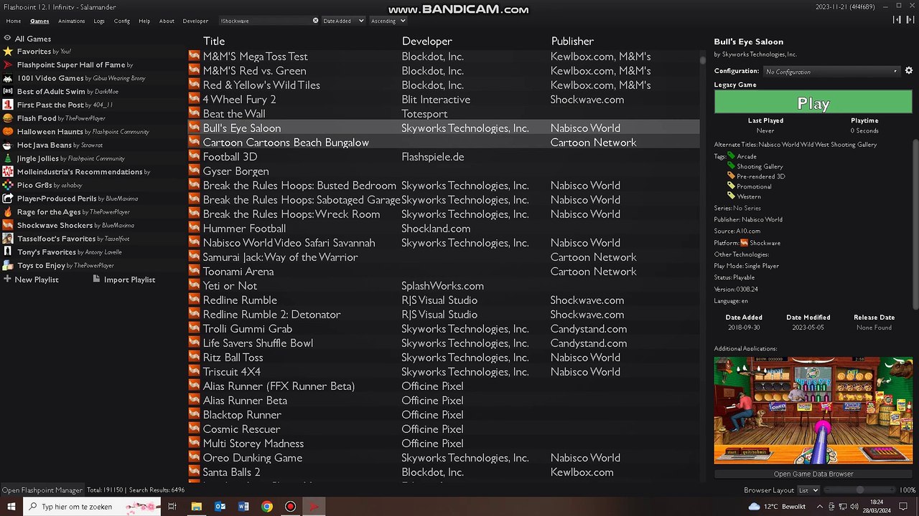The height and width of the screenshot is (516, 919).
Task: Clear the search field with the X icon
Action: pyautogui.click(x=315, y=21)
